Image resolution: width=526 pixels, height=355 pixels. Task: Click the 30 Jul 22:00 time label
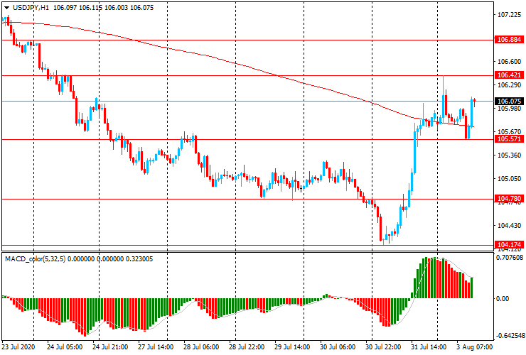pos(383,347)
